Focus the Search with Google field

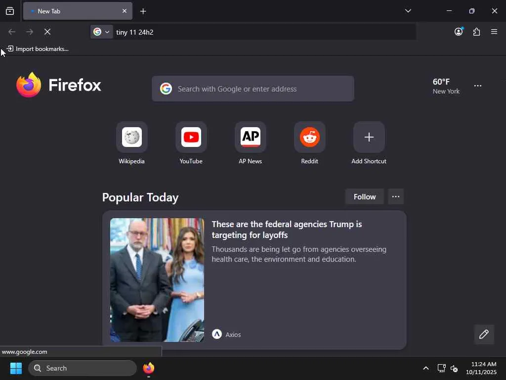(253, 89)
